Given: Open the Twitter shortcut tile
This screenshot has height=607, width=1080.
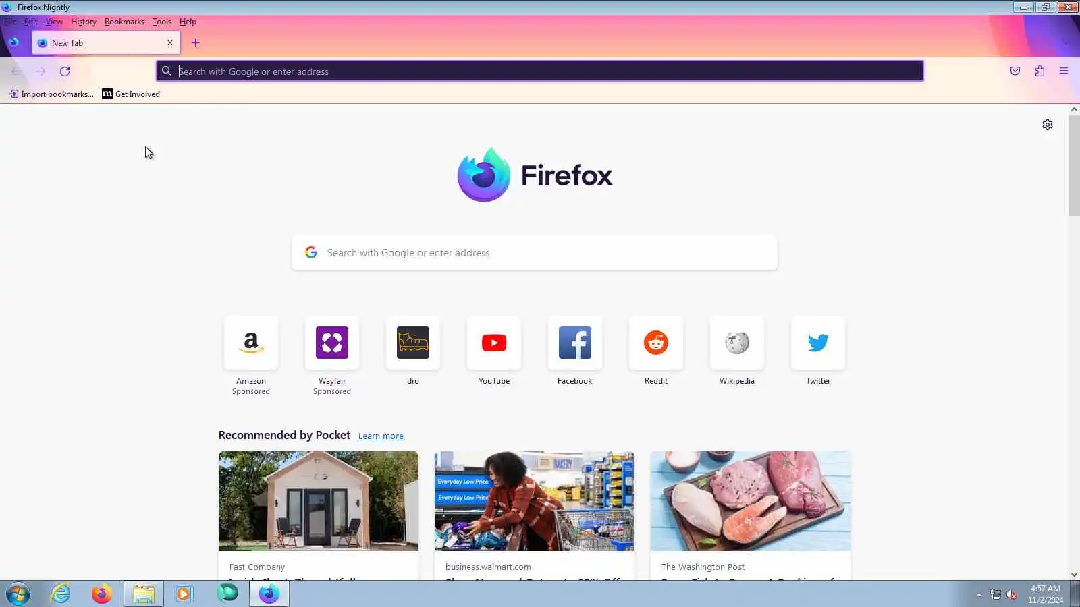Looking at the screenshot, I should click(818, 343).
